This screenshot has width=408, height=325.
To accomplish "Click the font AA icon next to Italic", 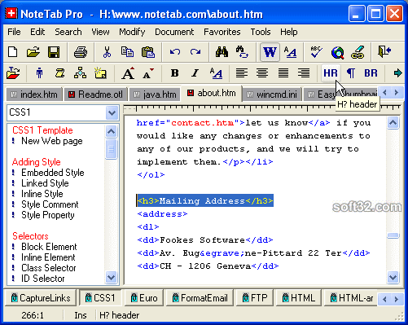I will click(x=216, y=73).
